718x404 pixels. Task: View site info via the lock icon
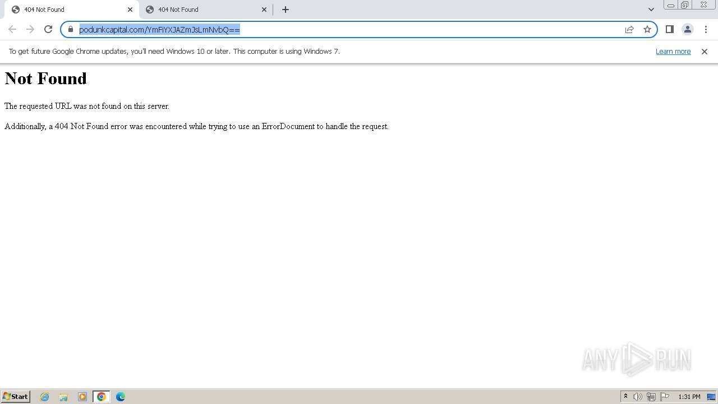pos(71,29)
